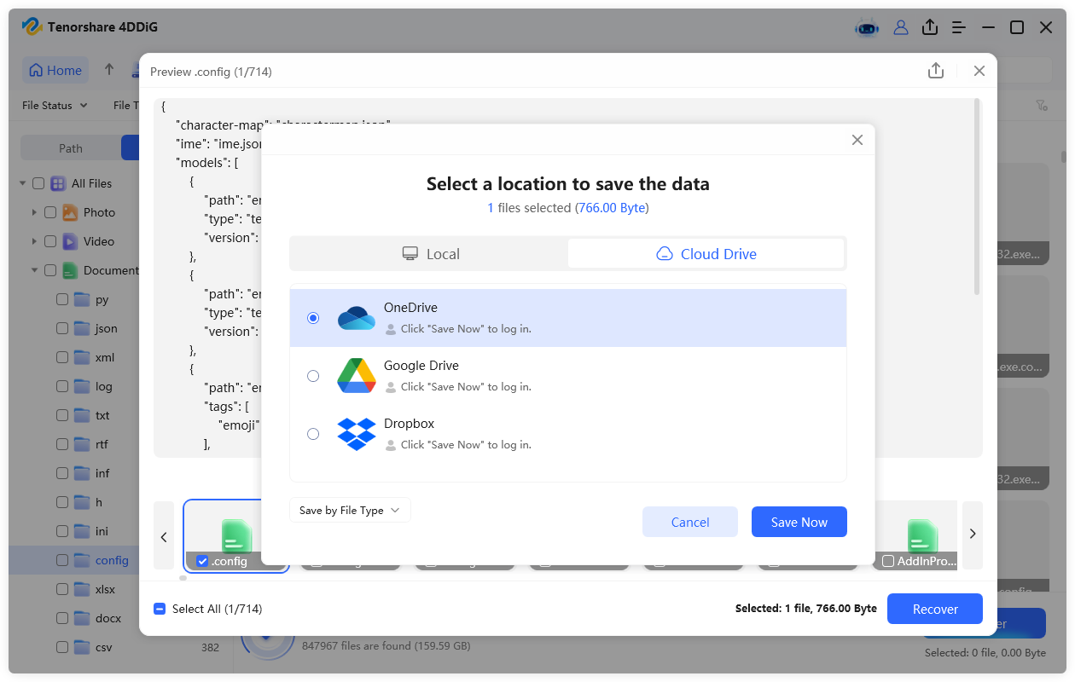Screen dimensions: 1075x682
Task: Open the user account icon
Action: [x=901, y=27]
